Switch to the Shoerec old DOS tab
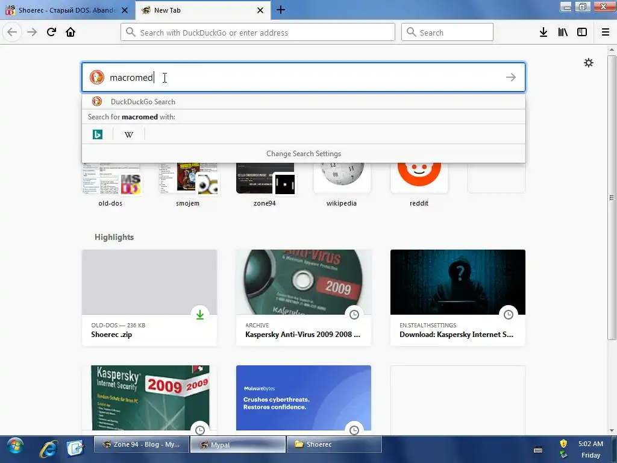 click(67, 10)
